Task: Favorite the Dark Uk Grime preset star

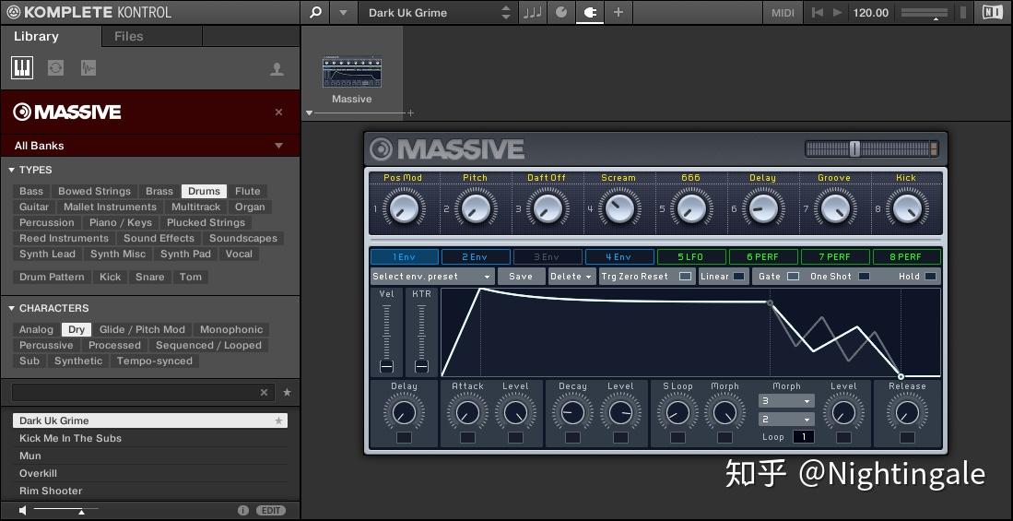Action: click(x=279, y=420)
